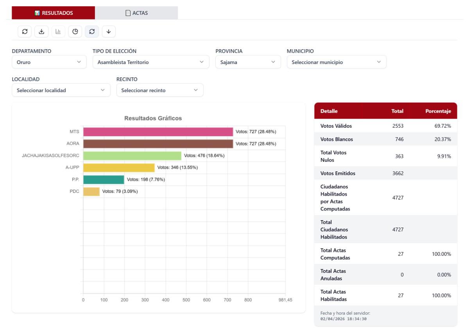Select the bar chart view icon
The image size is (469, 335).
click(58, 32)
